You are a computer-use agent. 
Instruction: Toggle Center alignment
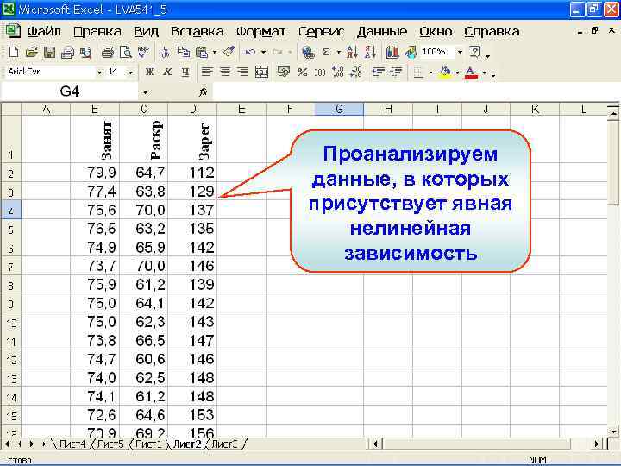point(225,72)
